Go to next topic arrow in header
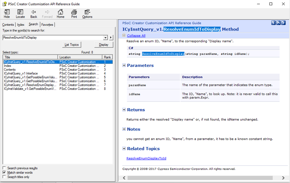This screenshot has height=183, width=290. pyautogui.click(x=283, y=23)
